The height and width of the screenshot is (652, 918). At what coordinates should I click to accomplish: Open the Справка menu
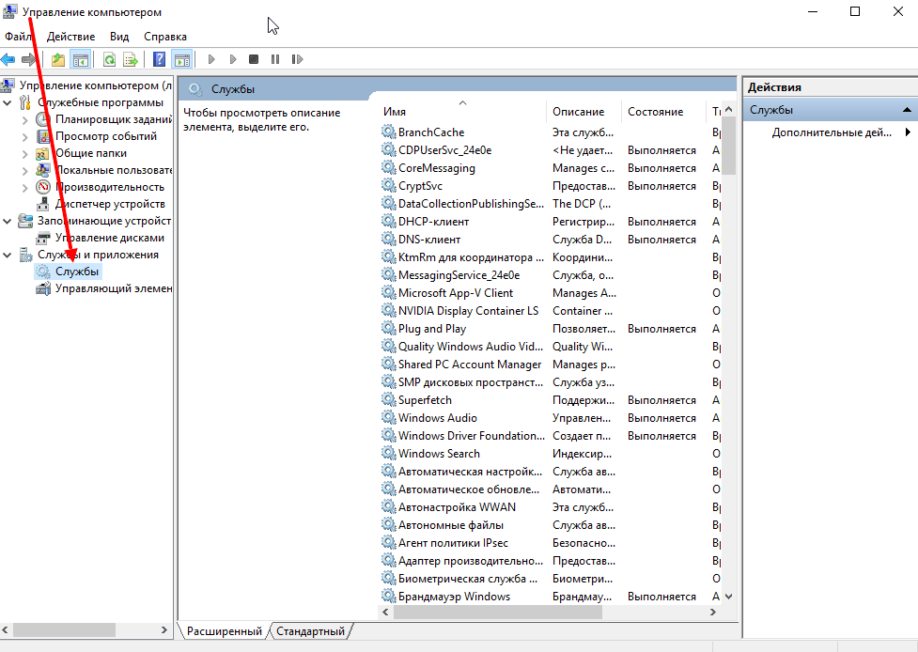165,37
